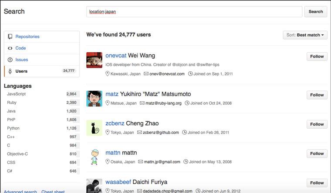The width and height of the screenshot is (331, 193).
Task: Email mattn.jp@gmail.com link
Action: click(162, 162)
